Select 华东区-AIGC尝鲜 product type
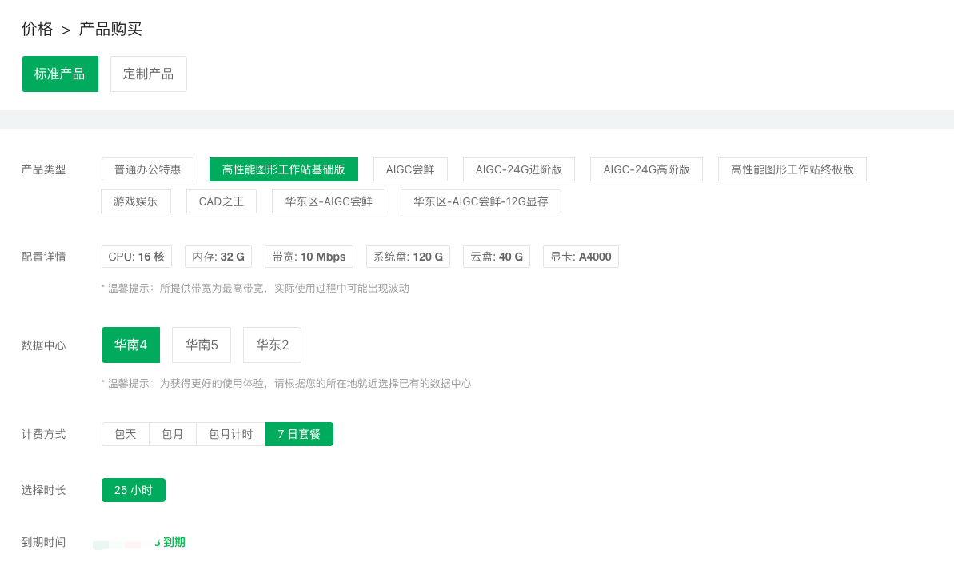This screenshot has width=954, height=570. (x=329, y=201)
